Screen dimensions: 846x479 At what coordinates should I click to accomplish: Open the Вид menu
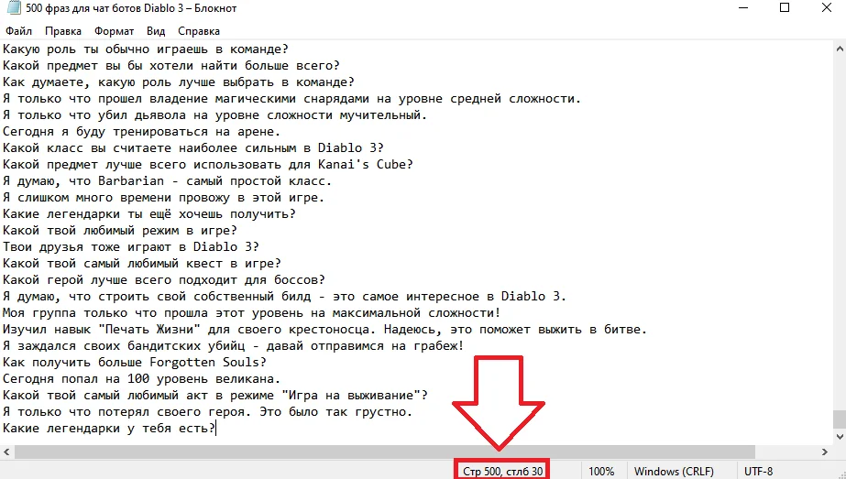tap(156, 31)
